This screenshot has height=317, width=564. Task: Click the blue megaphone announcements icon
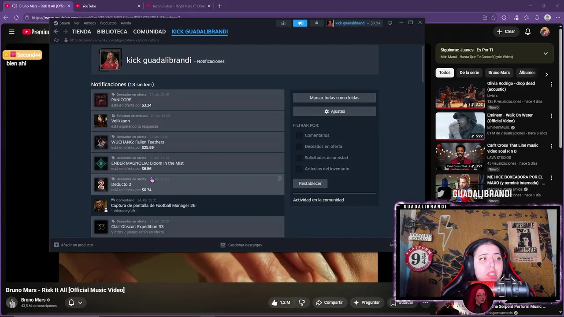(300, 23)
